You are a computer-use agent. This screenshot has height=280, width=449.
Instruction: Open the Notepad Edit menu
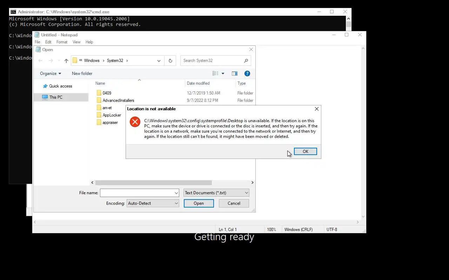[48, 42]
